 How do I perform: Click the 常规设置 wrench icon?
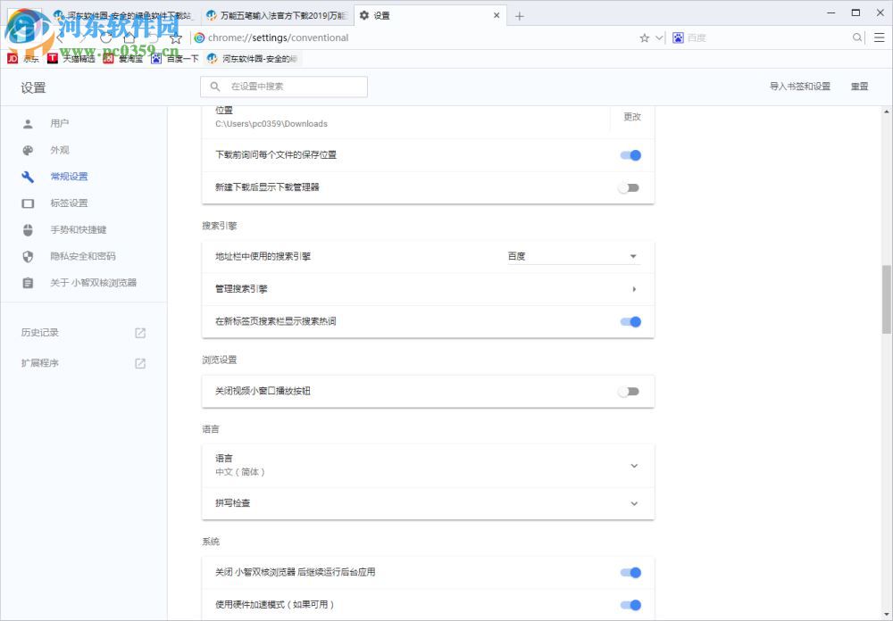pos(28,176)
